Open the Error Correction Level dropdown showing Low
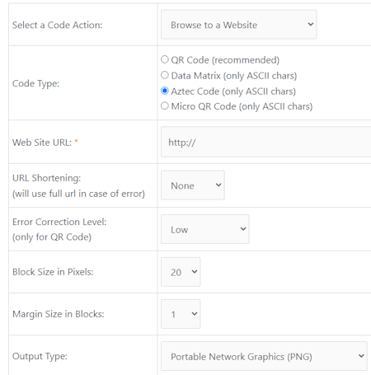The image size is (371, 375). (x=205, y=229)
